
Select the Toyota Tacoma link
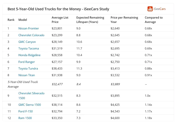click(28, 48)
